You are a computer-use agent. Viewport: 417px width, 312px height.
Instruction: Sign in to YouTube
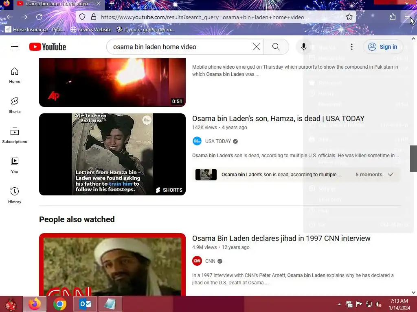[x=383, y=47]
